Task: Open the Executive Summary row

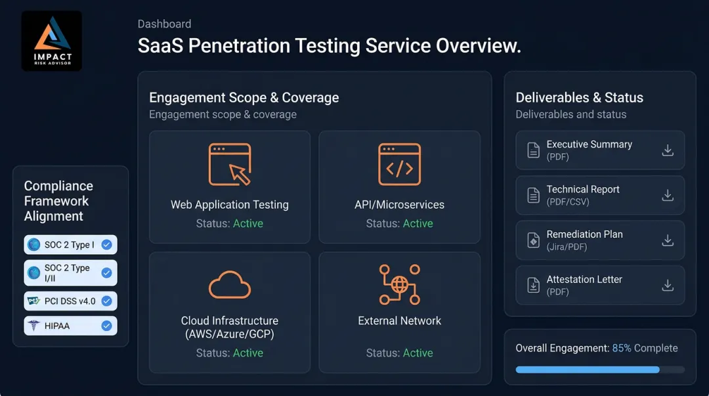Action: click(600, 150)
